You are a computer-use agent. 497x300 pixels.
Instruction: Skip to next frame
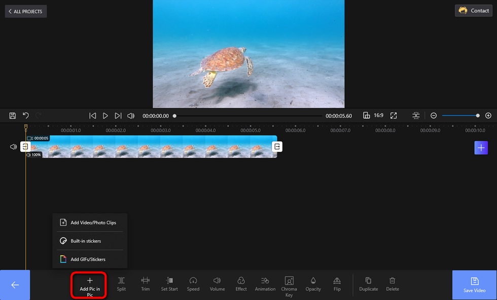(x=118, y=116)
